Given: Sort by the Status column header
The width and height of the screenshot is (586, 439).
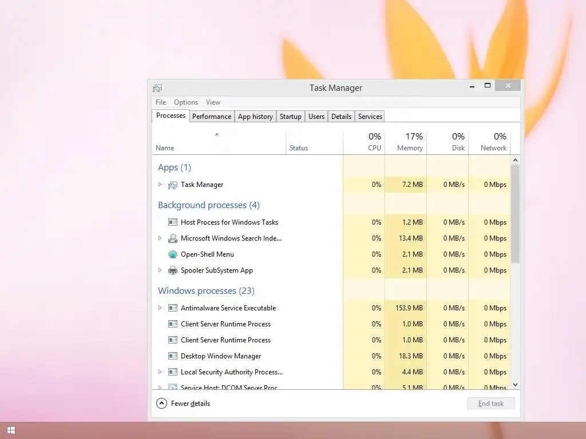Looking at the screenshot, I should [x=314, y=142].
